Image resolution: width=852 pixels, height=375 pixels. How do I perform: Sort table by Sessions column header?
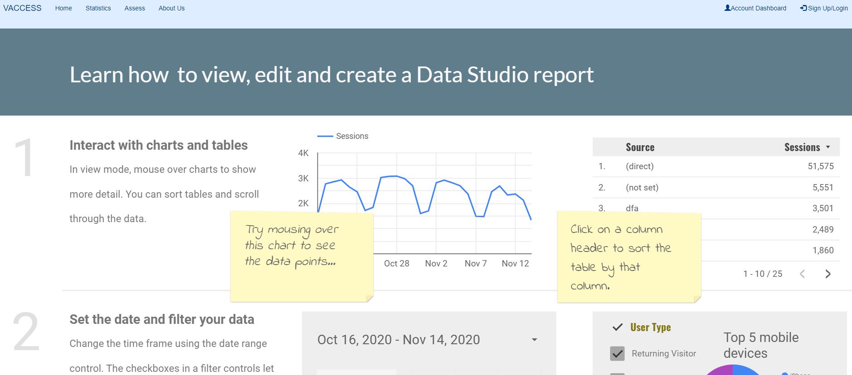pyautogui.click(x=802, y=147)
